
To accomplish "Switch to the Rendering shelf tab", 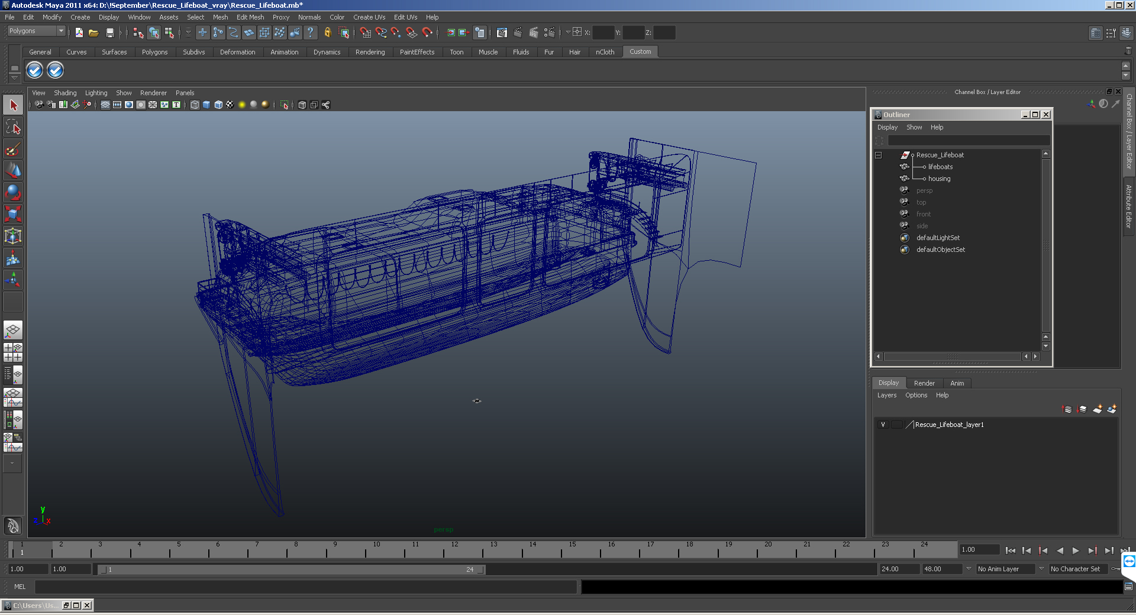I will [370, 52].
